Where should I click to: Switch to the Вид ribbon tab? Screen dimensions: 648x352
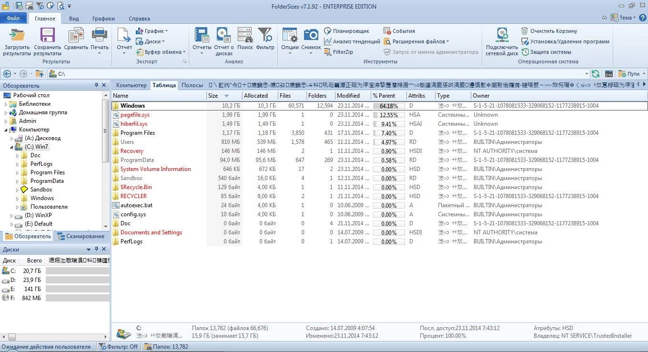[x=74, y=19]
